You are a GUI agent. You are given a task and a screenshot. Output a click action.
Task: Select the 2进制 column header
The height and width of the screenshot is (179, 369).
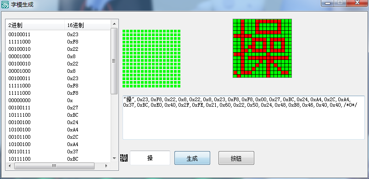point(35,25)
